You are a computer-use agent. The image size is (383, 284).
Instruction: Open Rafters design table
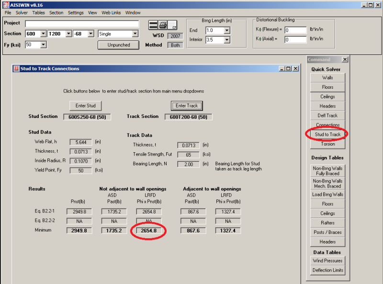tap(327, 223)
